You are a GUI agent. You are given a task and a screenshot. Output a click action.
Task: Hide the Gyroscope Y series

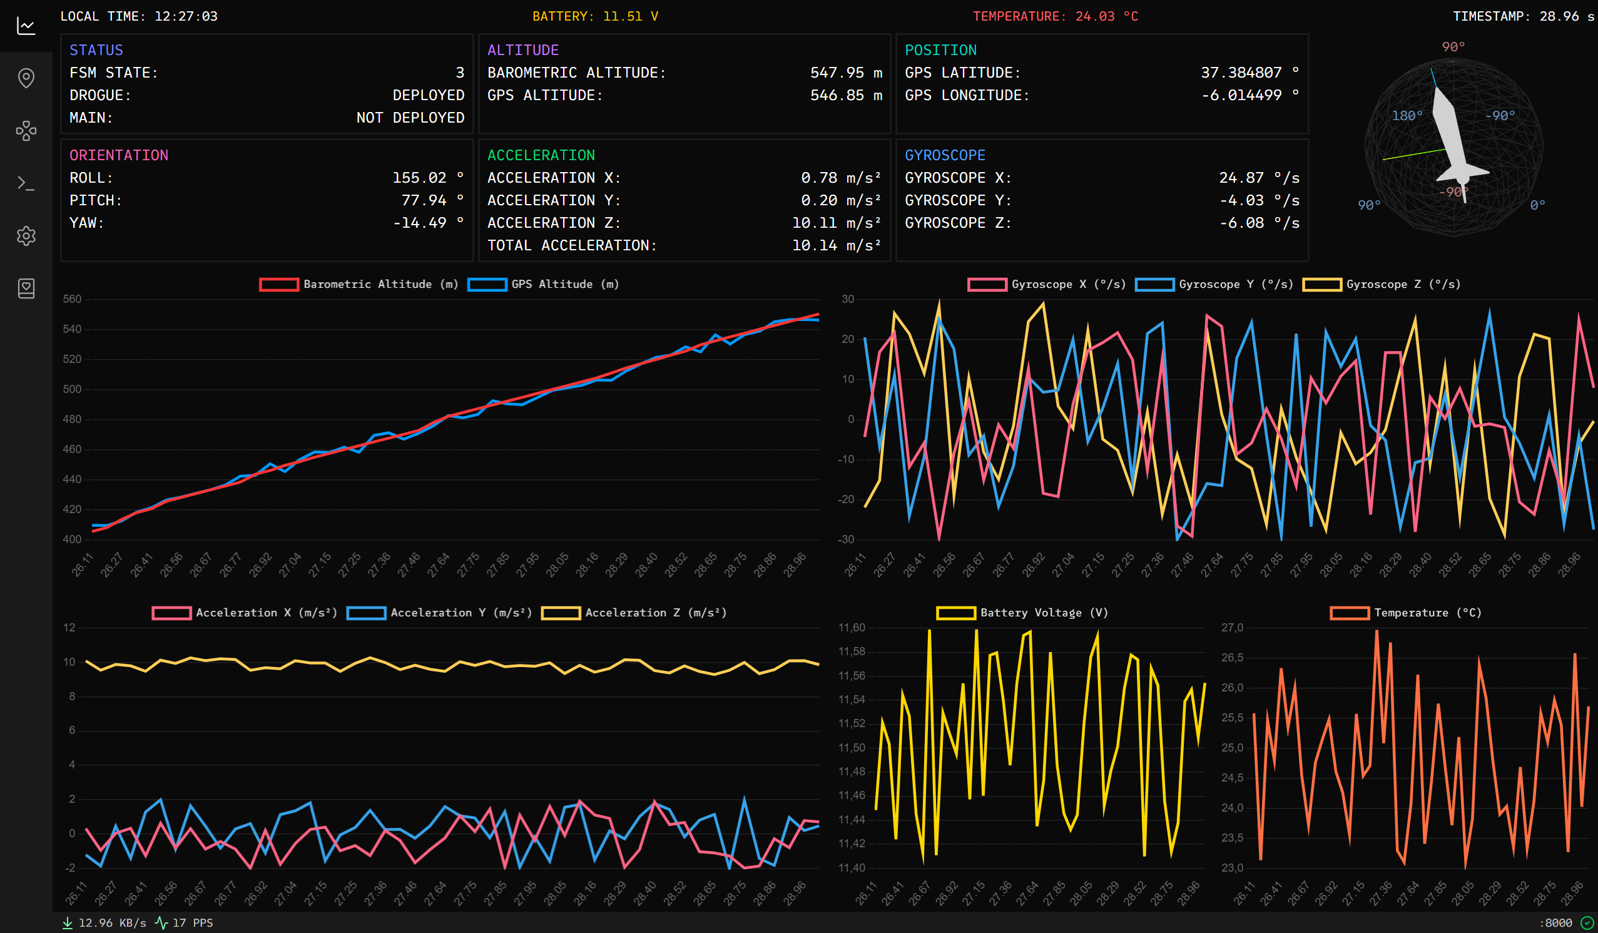[x=1214, y=284]
